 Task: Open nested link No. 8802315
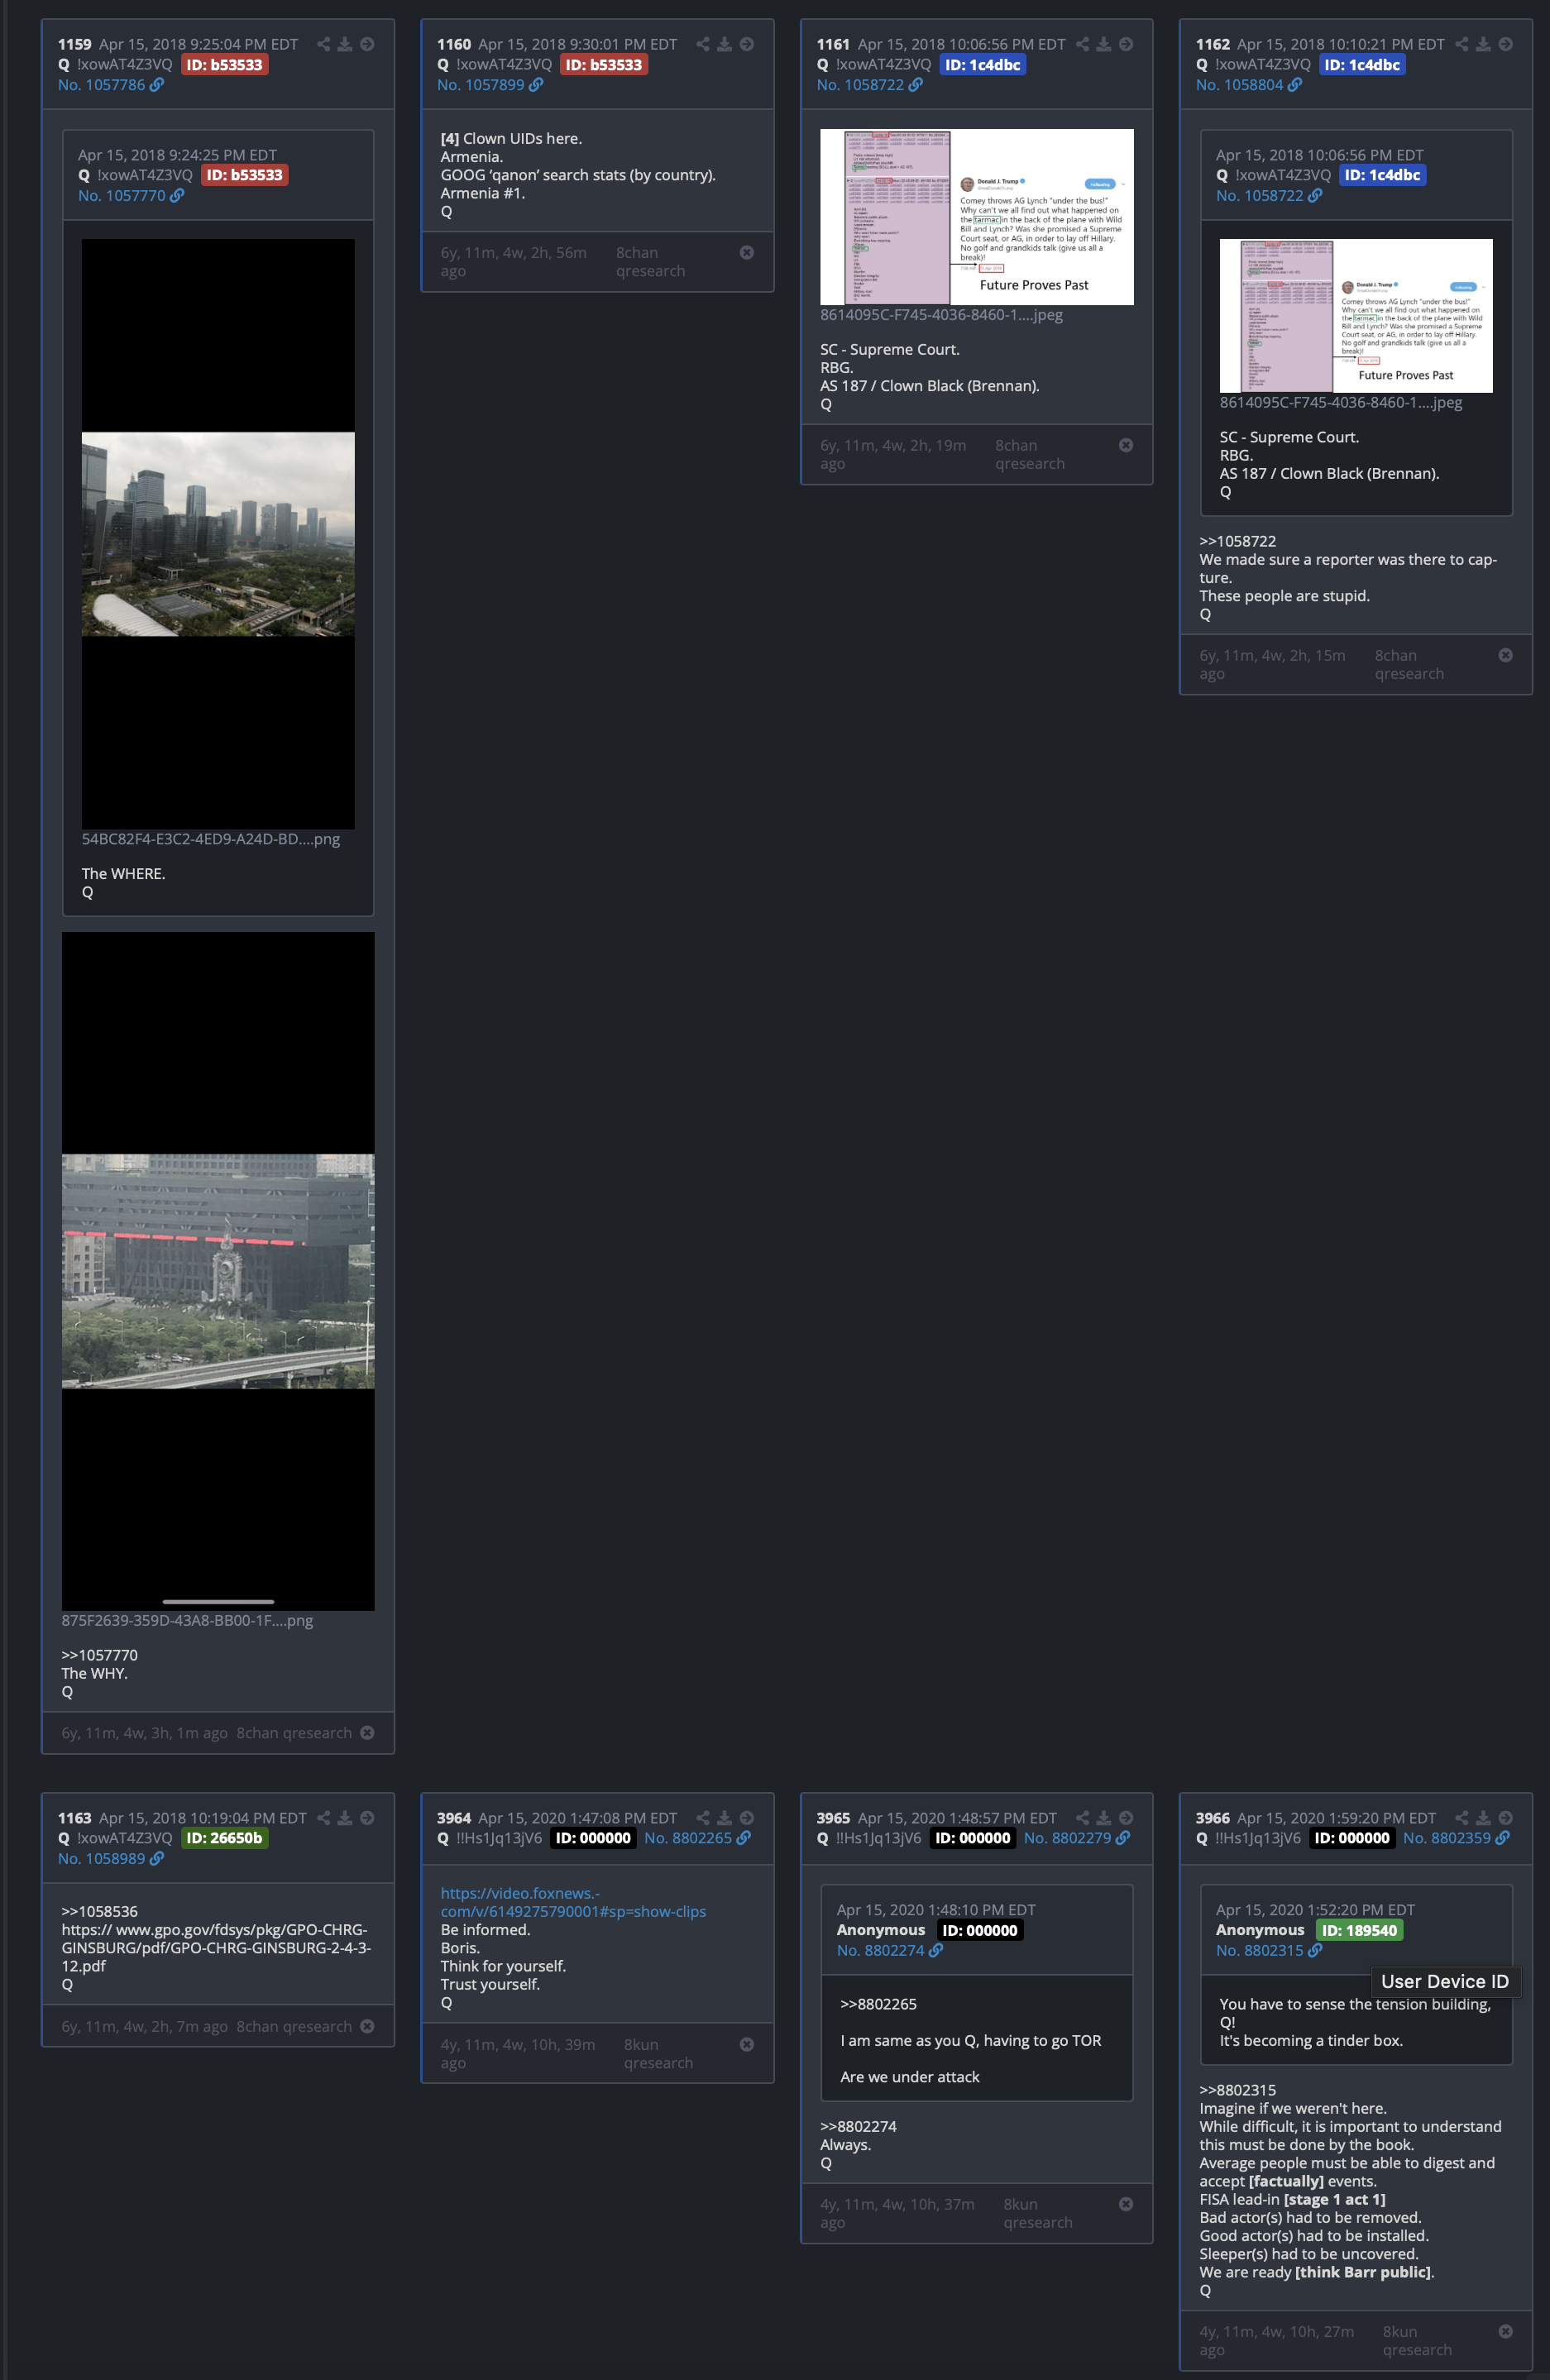click(x=1269, y=1951)
